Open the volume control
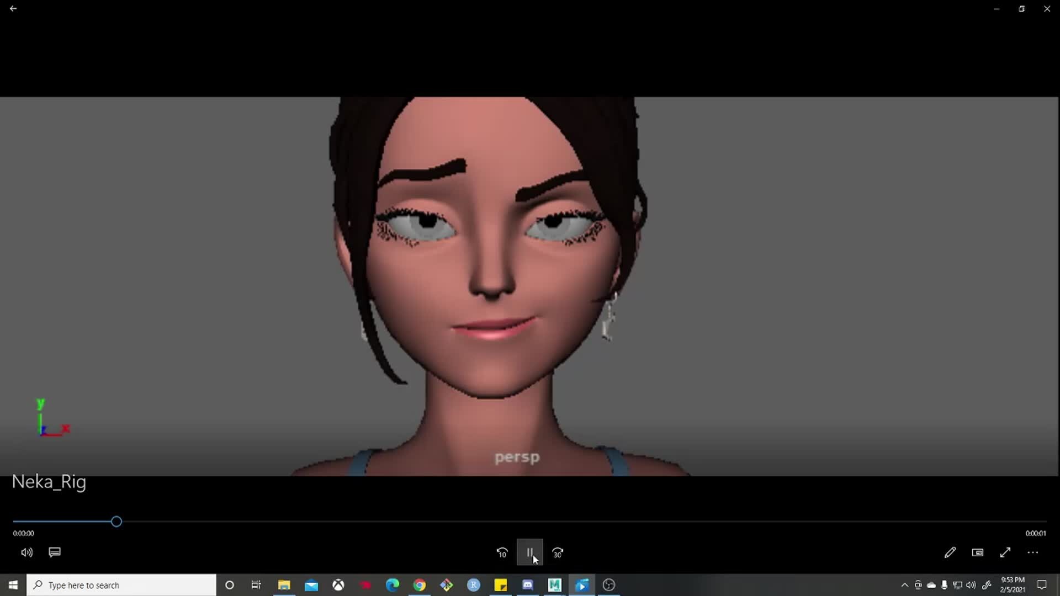This screenshot has width=1060, height=596. 26,552
